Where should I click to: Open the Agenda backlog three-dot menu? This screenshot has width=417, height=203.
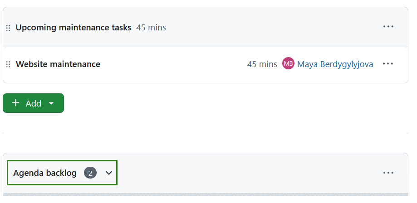[x=388, y=173]
